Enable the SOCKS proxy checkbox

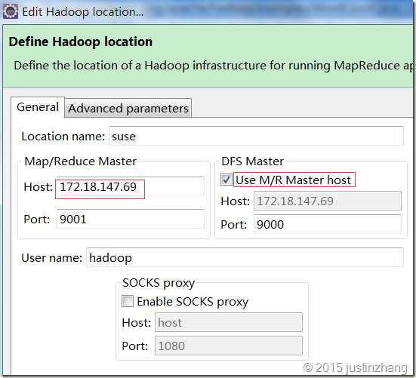[128, 301]
